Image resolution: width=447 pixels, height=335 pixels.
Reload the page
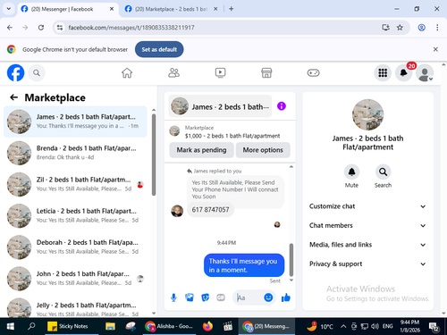(x=41, y=28)
